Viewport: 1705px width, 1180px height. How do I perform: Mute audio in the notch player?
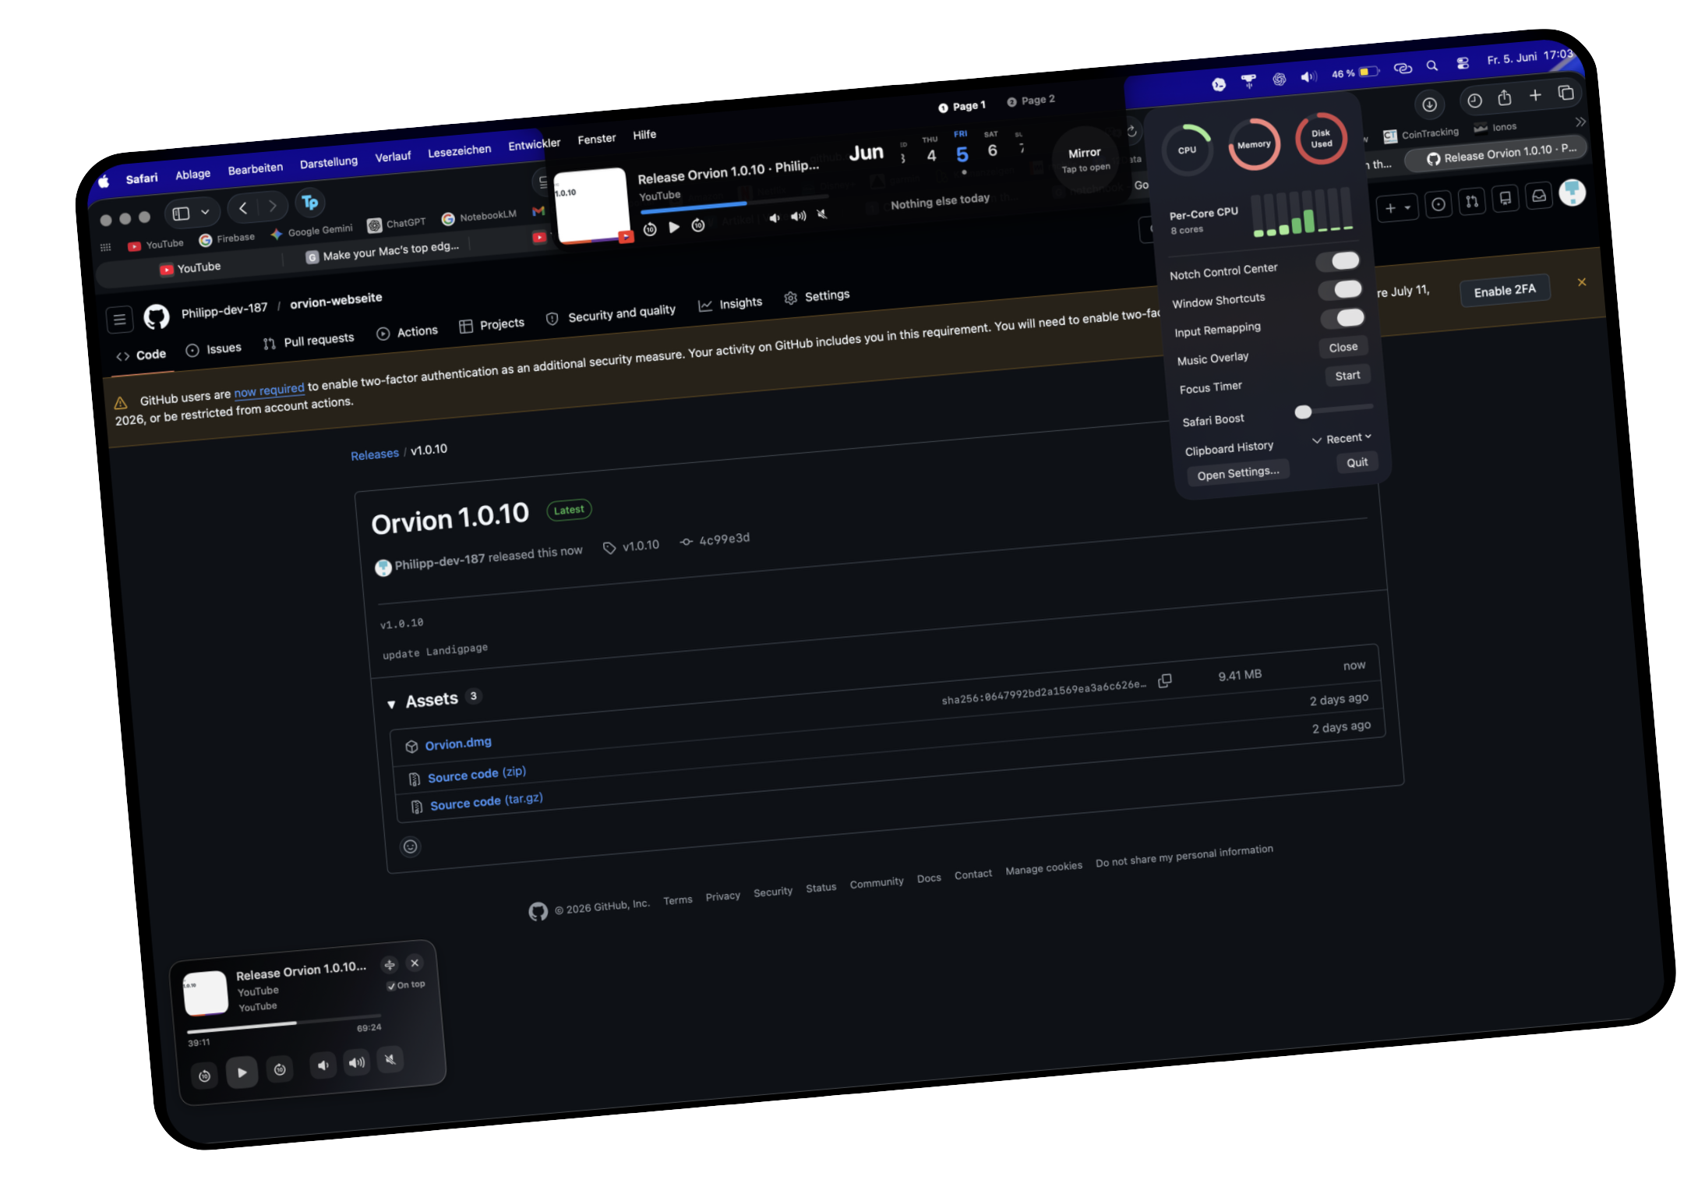pyautogui.click(x=821, y=214)
